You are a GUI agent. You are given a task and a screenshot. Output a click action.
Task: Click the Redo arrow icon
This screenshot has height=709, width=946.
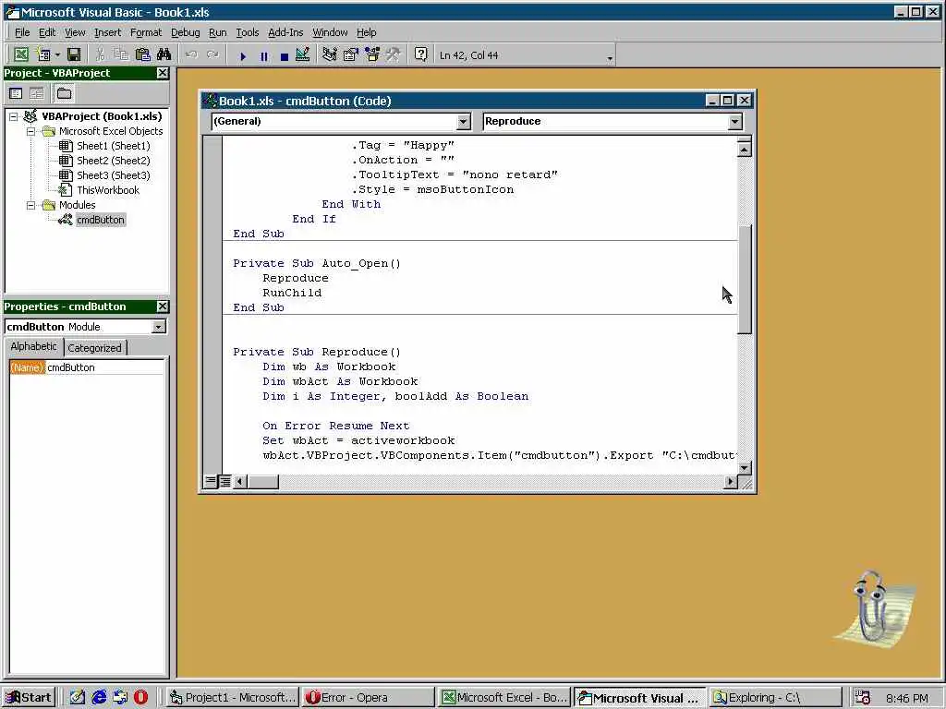point(212,54)
